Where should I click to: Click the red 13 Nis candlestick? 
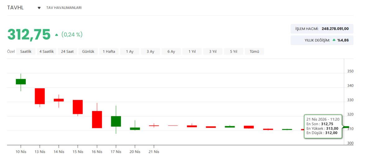click(x=40, y=96)
